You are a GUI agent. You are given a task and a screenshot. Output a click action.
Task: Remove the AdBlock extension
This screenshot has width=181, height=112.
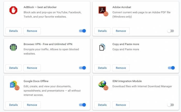(x=32, y=31)
